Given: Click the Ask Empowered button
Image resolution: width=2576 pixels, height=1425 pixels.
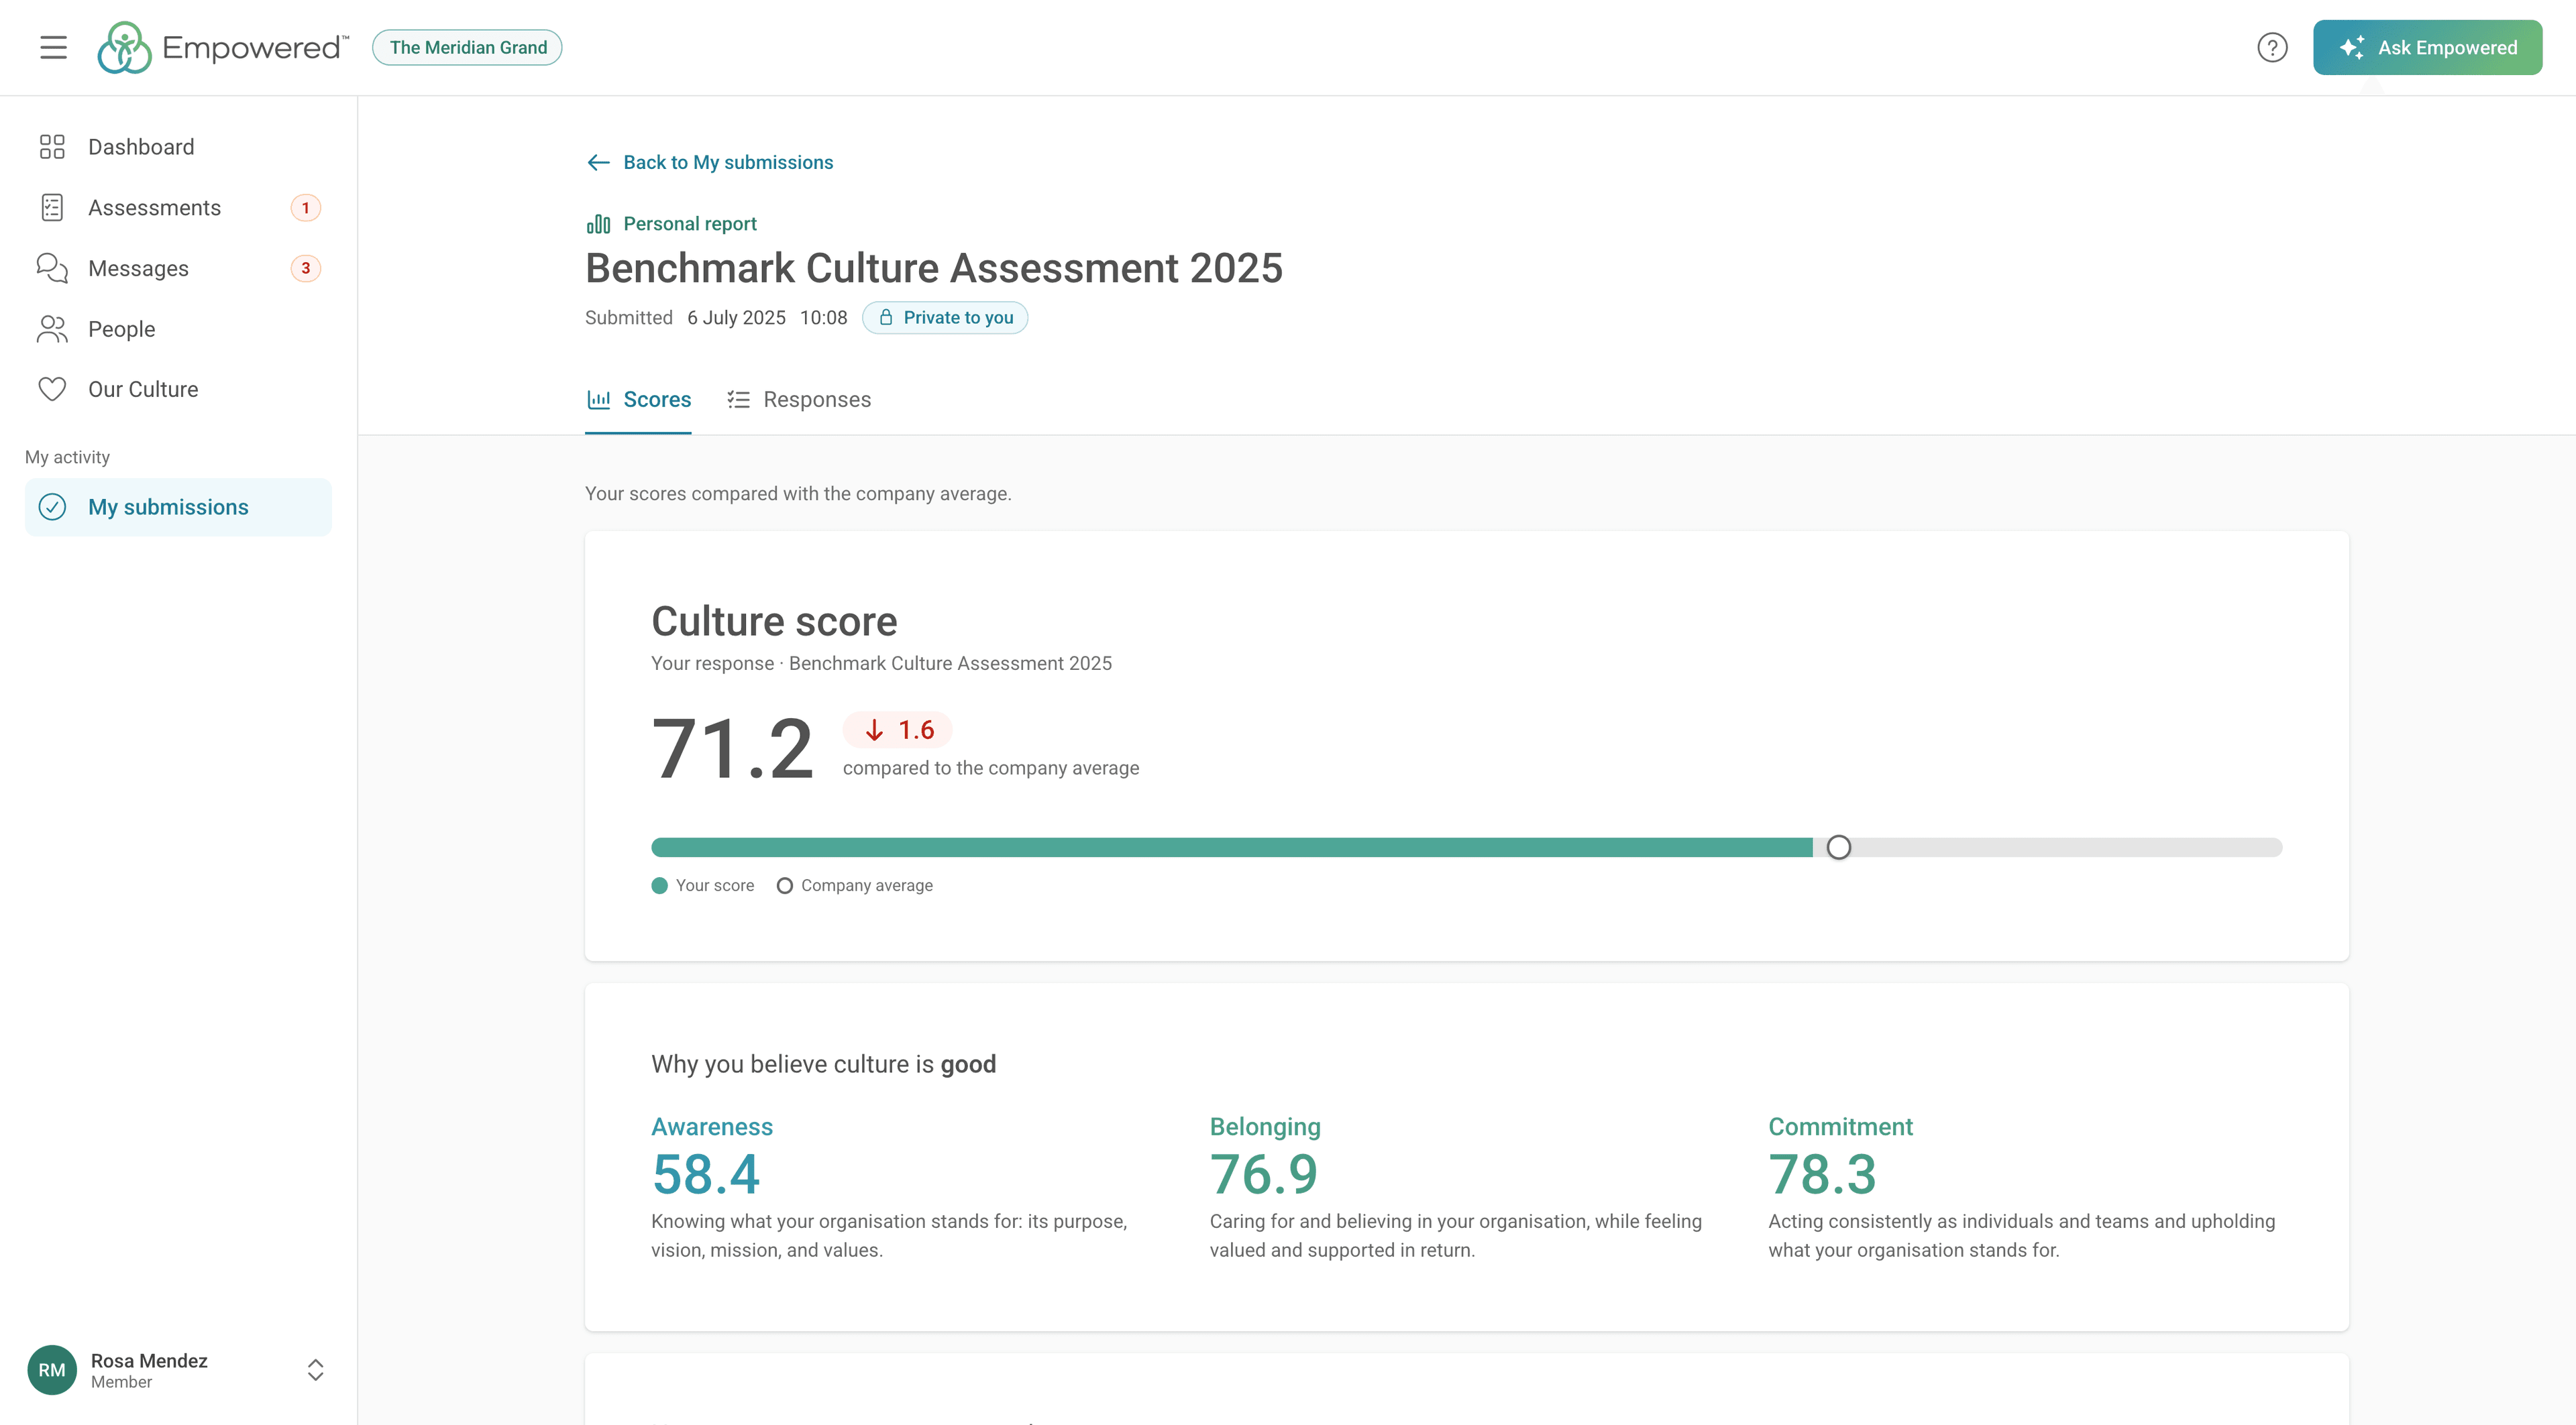Looking at the screenshot, I should 2427,47.
